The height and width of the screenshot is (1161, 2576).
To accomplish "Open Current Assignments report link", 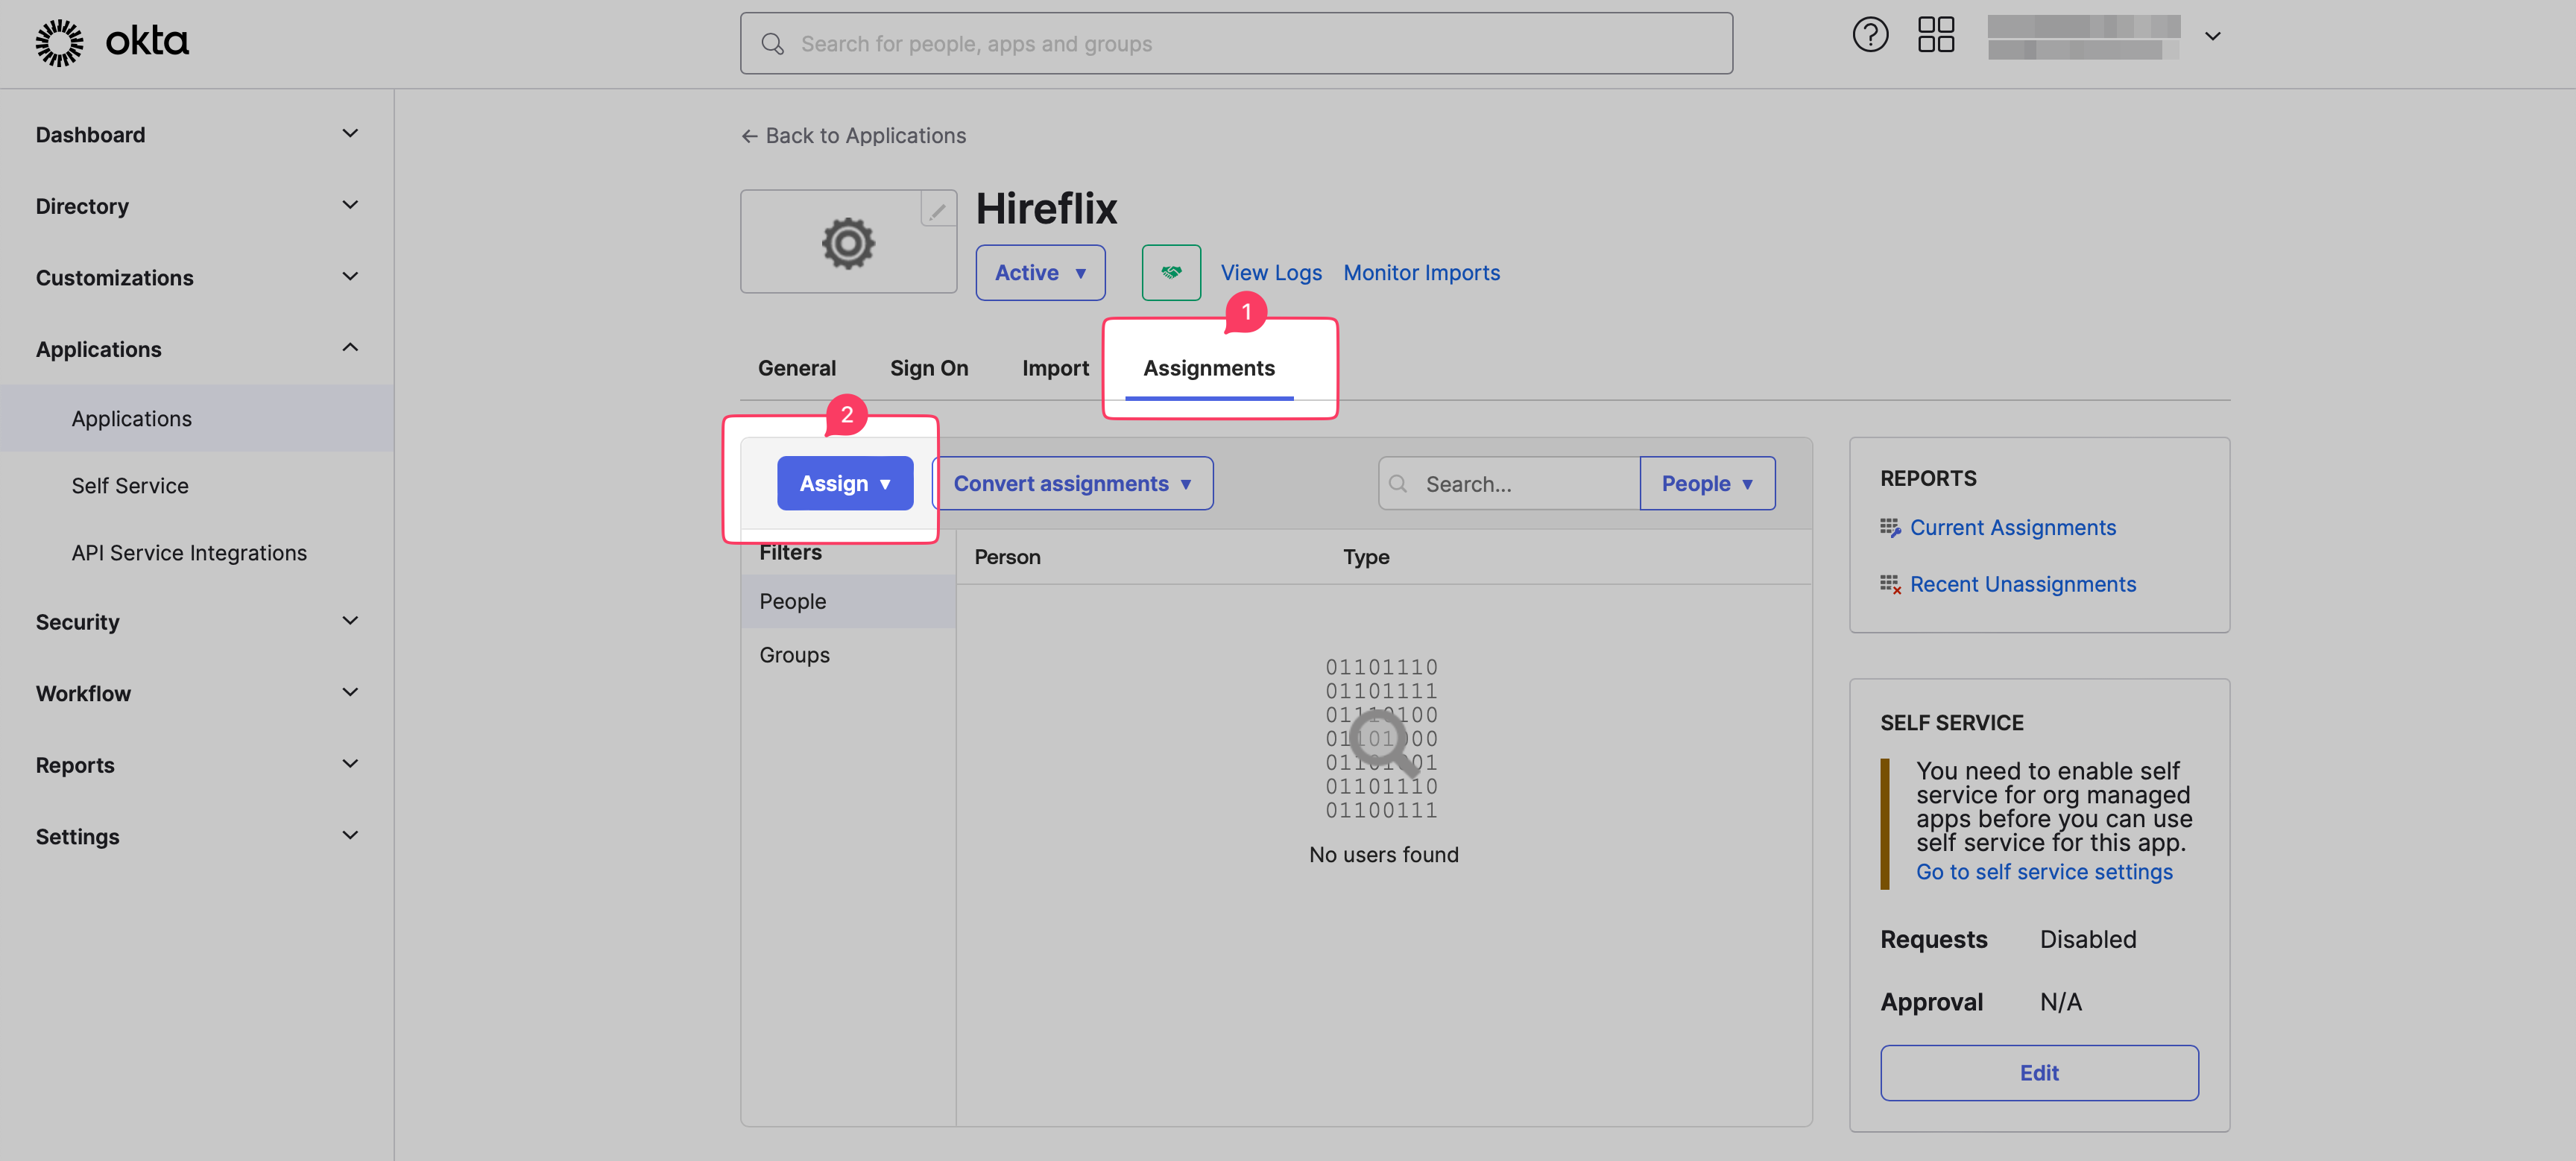I will tap(2013, 527).
